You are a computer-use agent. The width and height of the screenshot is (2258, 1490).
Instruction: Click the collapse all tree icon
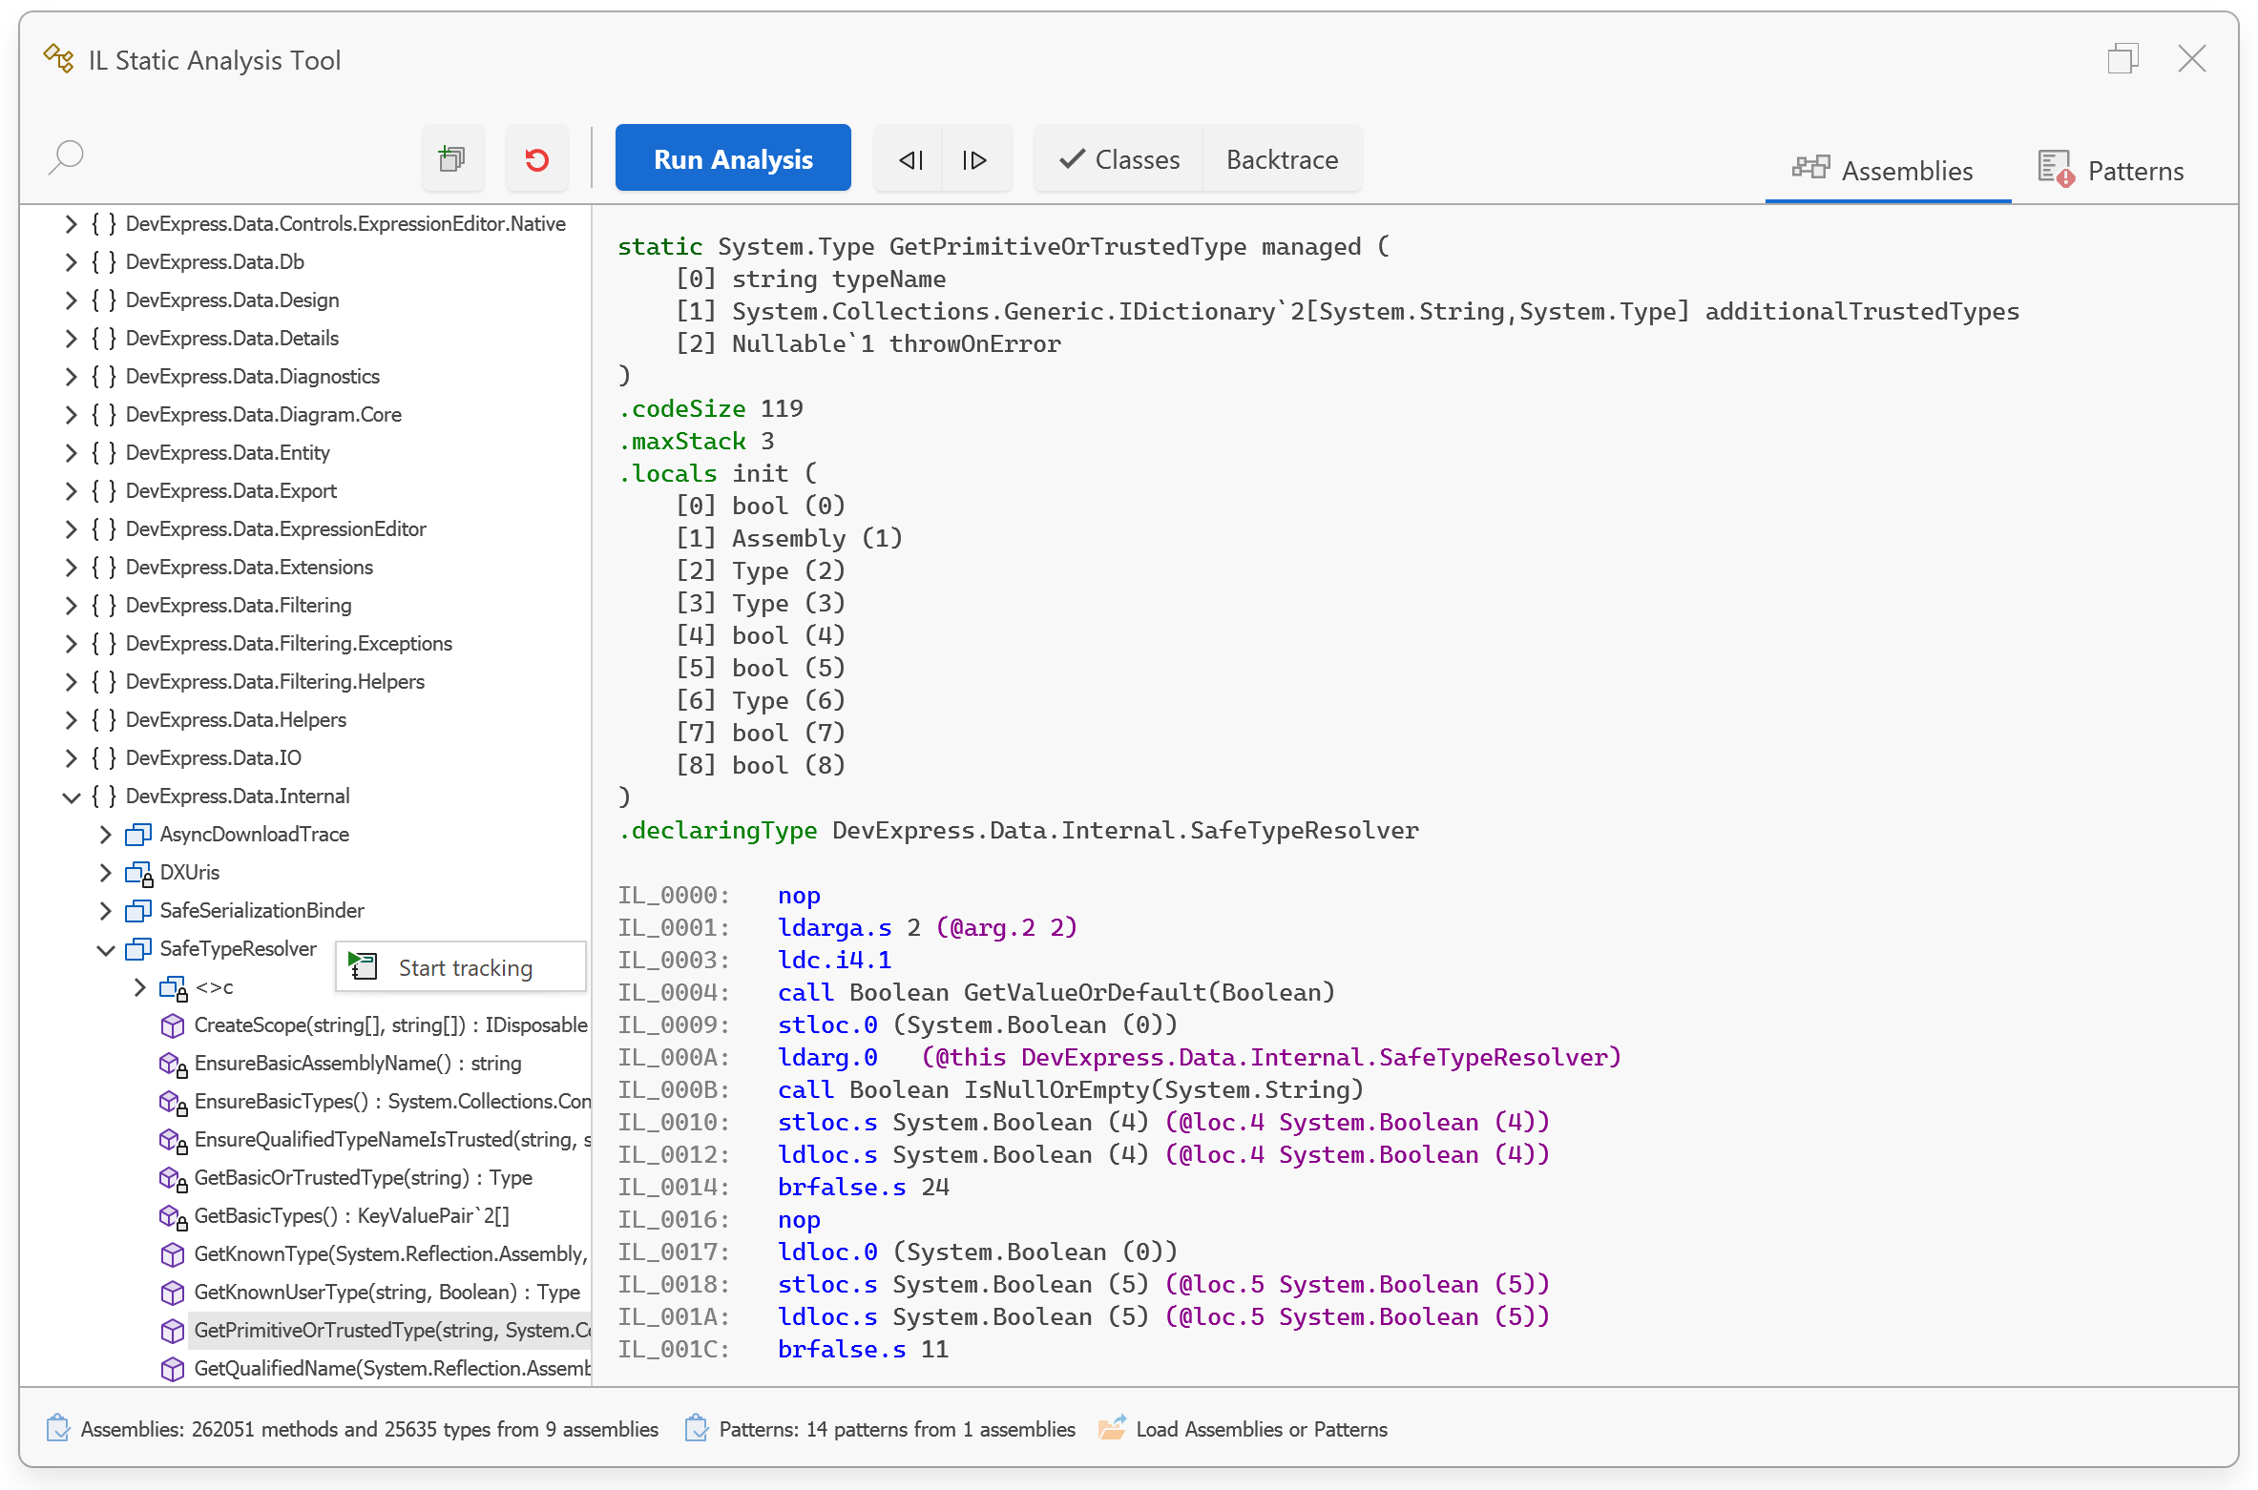click(x=452, y=159)
